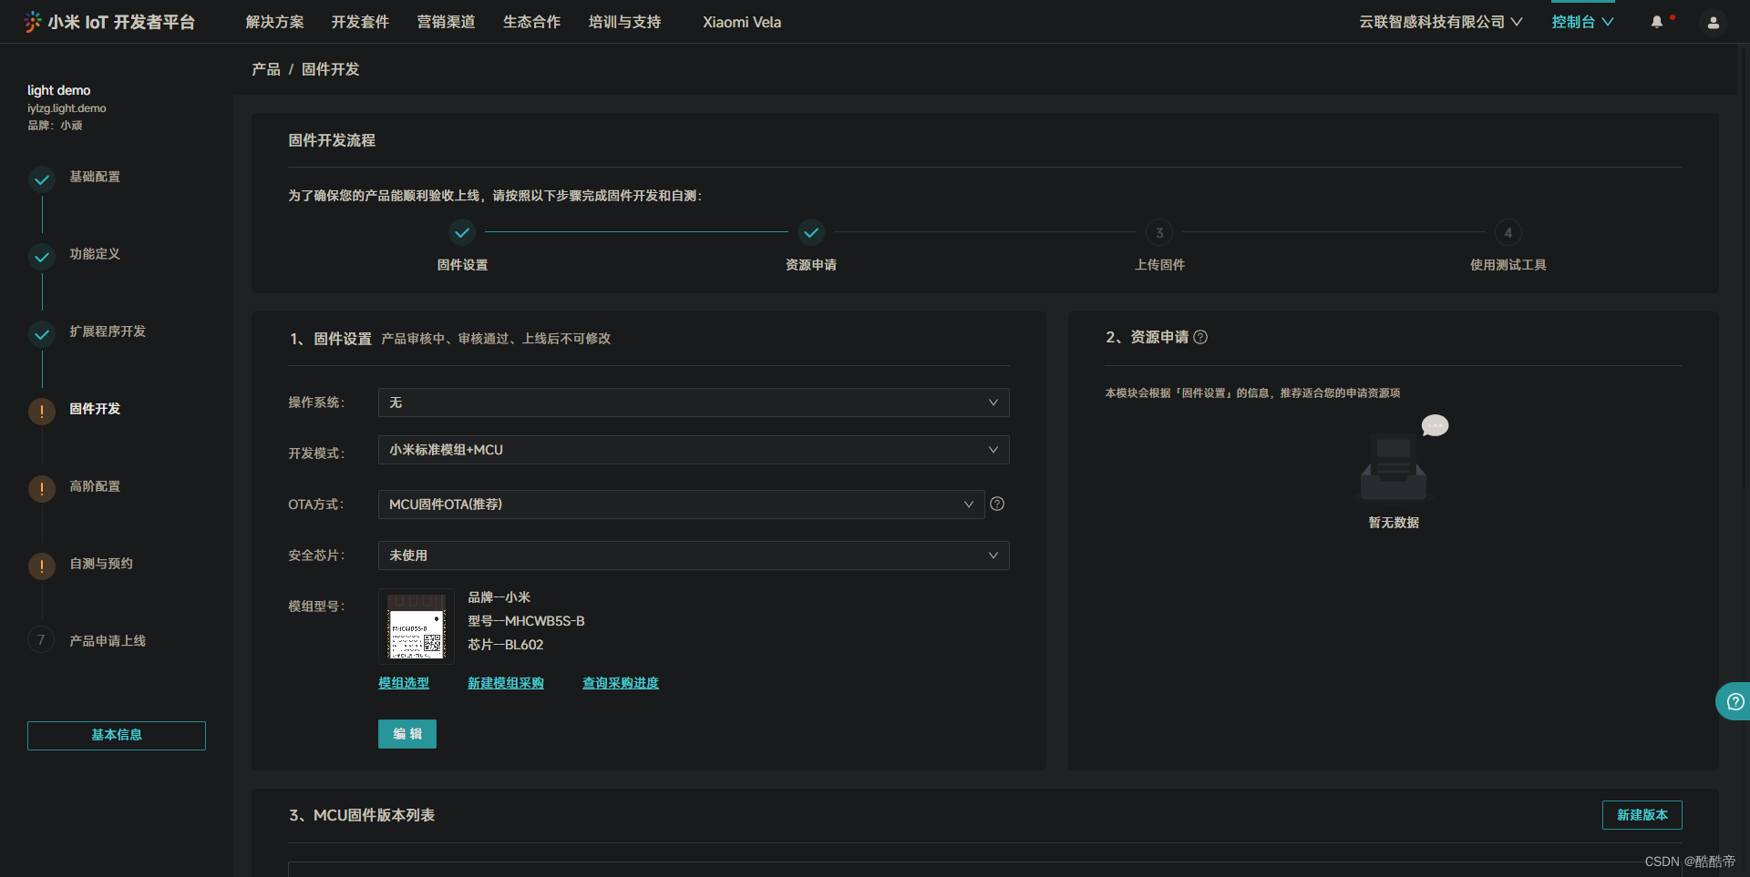Screen dimensions: 1750x877
Task: Click the 资源申请 completed step circle
Action: 811,232
